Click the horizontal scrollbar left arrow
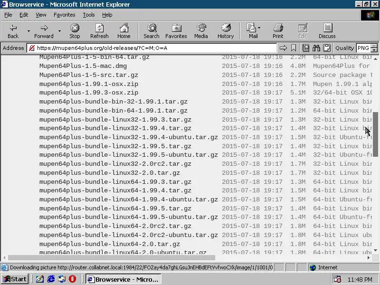This screenshot has height=285, width=380. (x=4, y=257)
